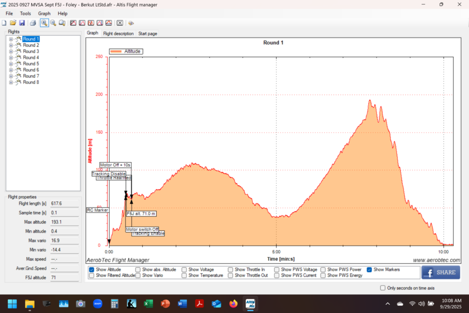Open Excel from the taskbar
The width and height of the screenshot is (469, 313).
[x=148, y=304]
